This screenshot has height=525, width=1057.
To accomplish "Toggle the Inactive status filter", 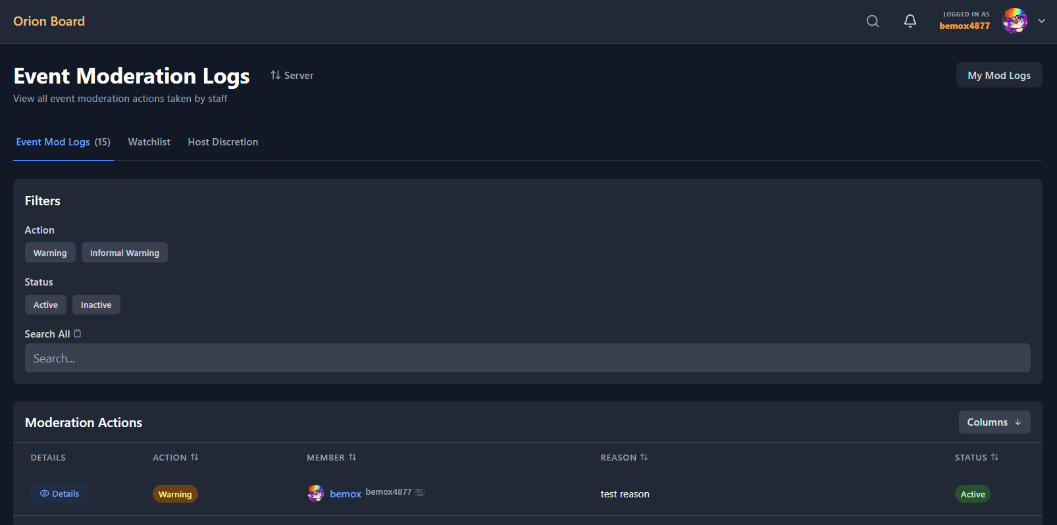I will (x=96, y=305).
